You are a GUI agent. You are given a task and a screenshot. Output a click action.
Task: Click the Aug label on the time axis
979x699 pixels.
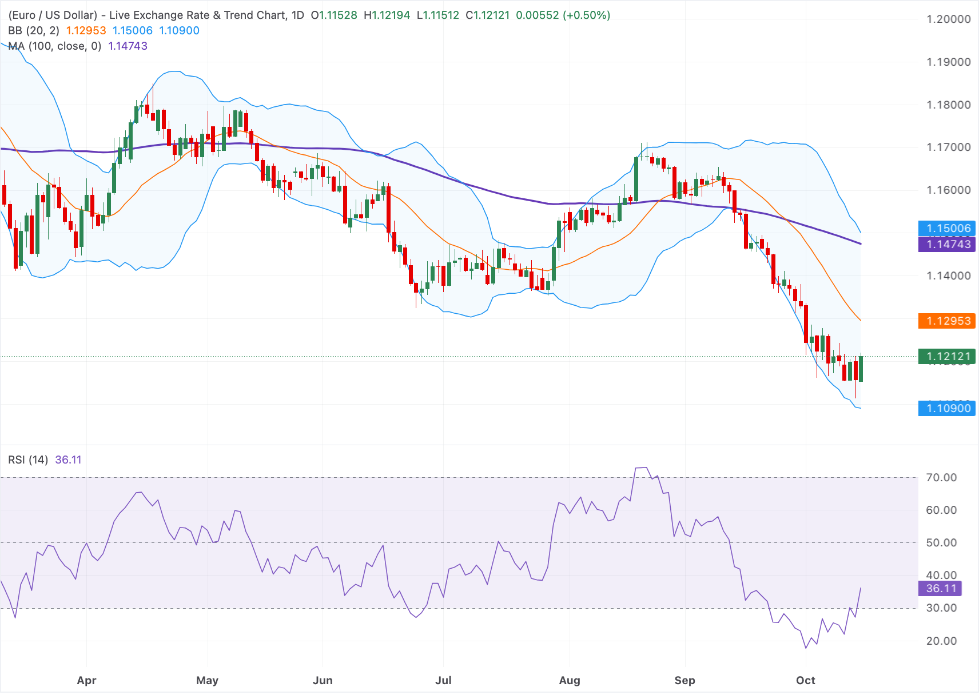click(570, 680)
